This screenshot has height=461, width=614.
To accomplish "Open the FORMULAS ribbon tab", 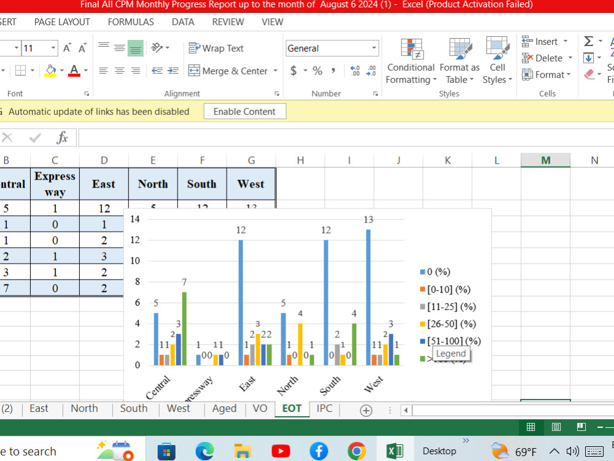I will click(131, 22).
